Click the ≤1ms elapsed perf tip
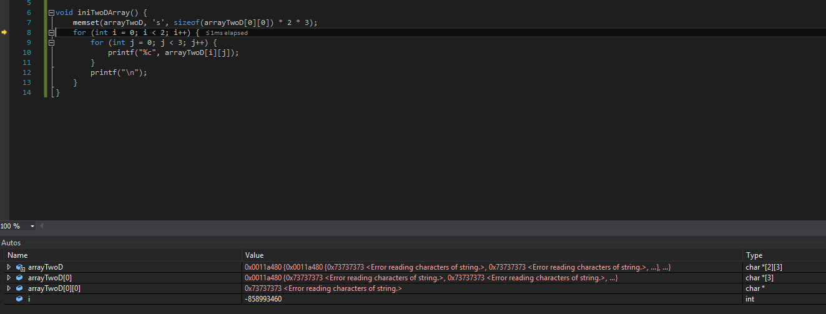The width and height of the screenshot is (826, 314). (x=226, y=33)
